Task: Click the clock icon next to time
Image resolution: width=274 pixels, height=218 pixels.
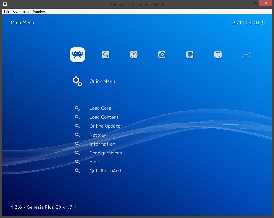Action: click(263, 23)
